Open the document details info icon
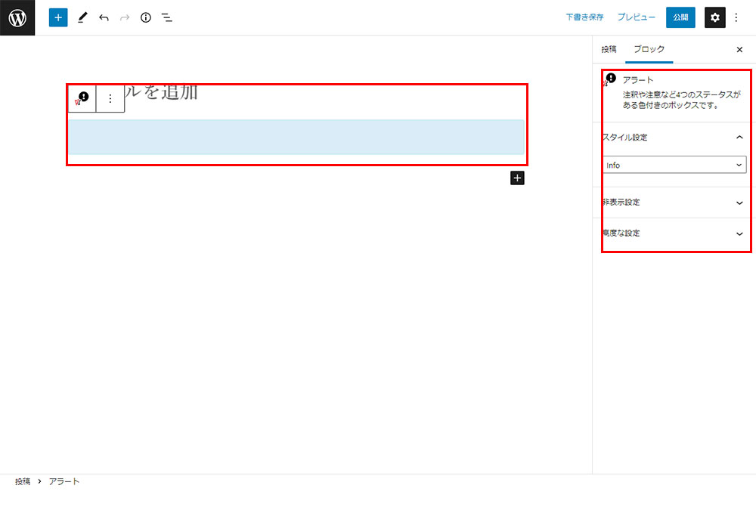This screenshot has width=756, height=507. [146, 17]
